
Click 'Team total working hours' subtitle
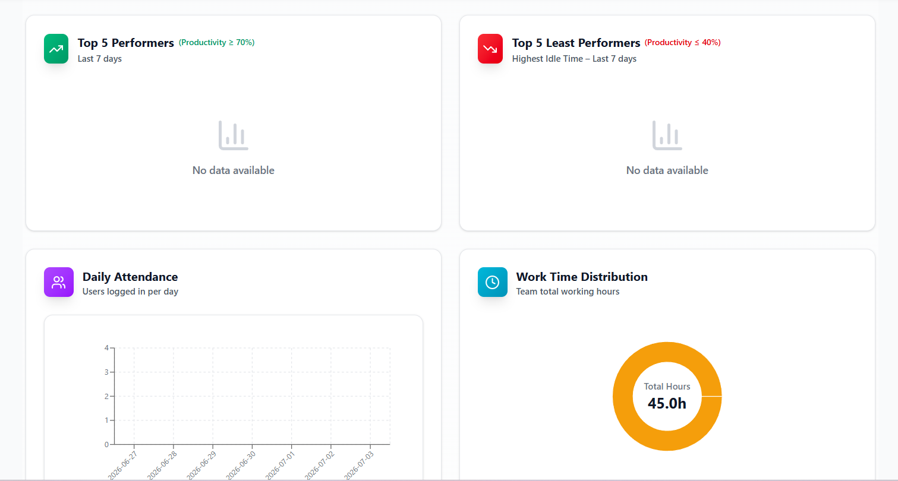point(568,292)
